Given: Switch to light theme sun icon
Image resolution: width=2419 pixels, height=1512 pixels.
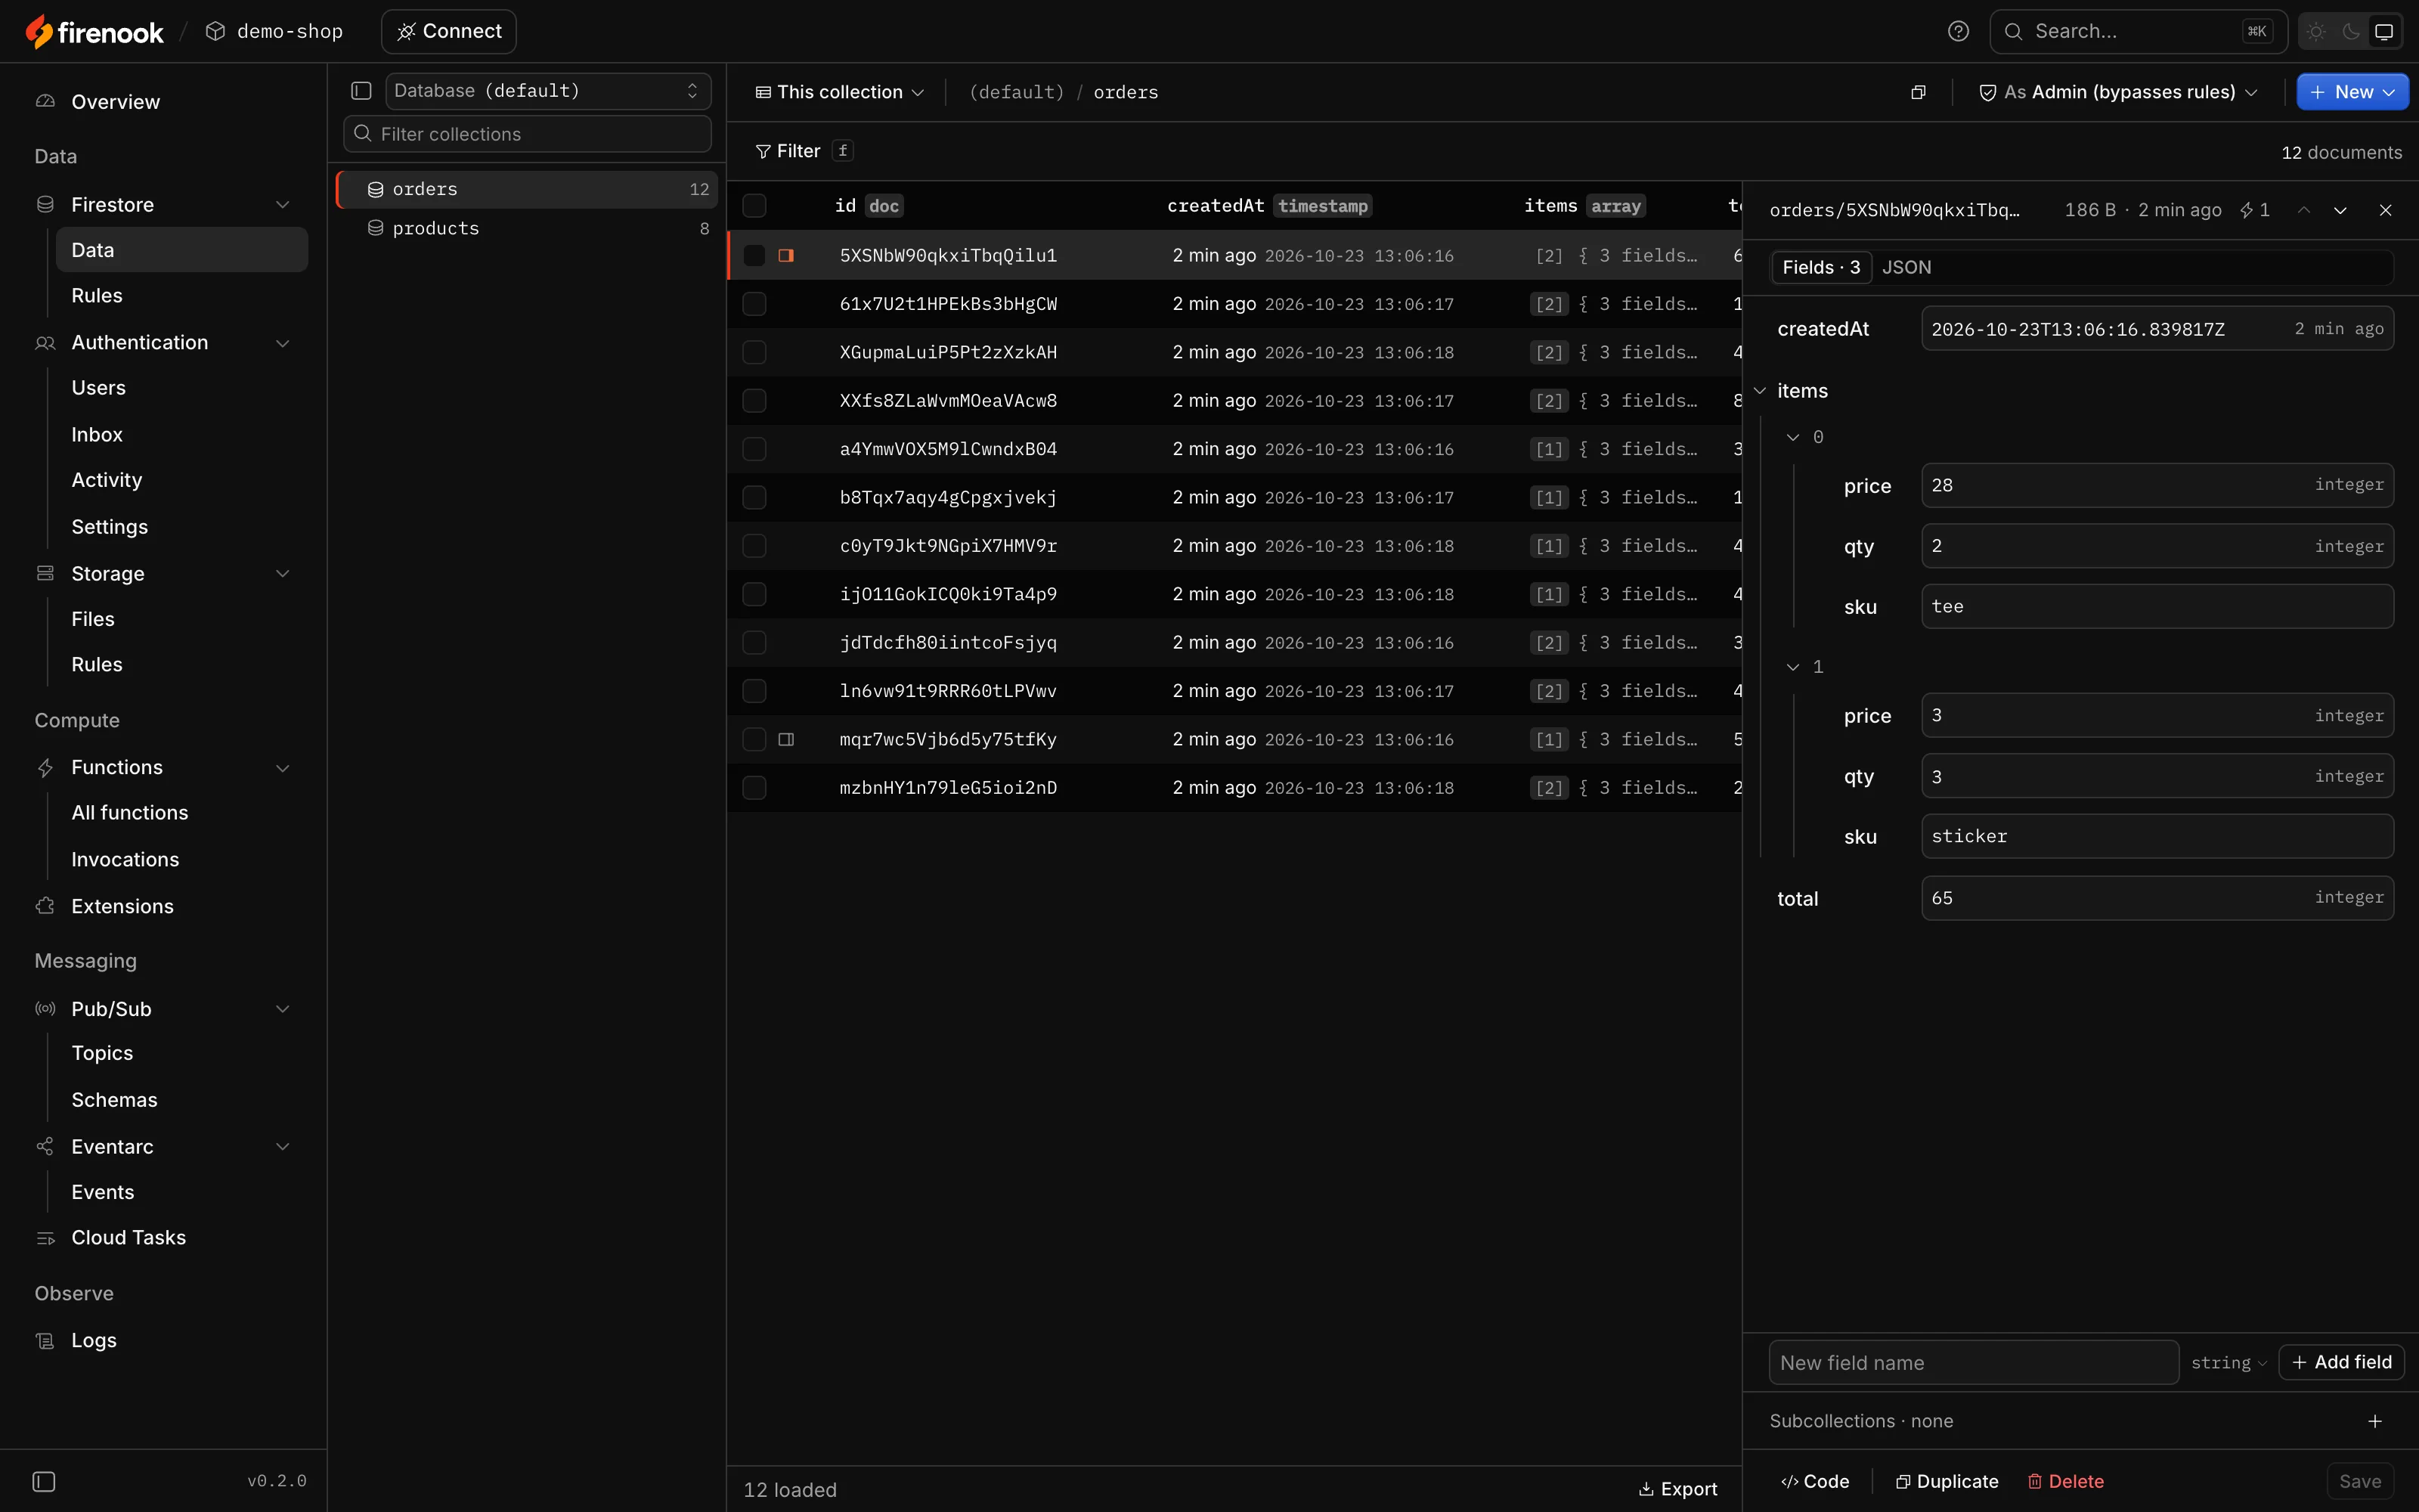Looking at the screenshot, I should pos(2316,32).
